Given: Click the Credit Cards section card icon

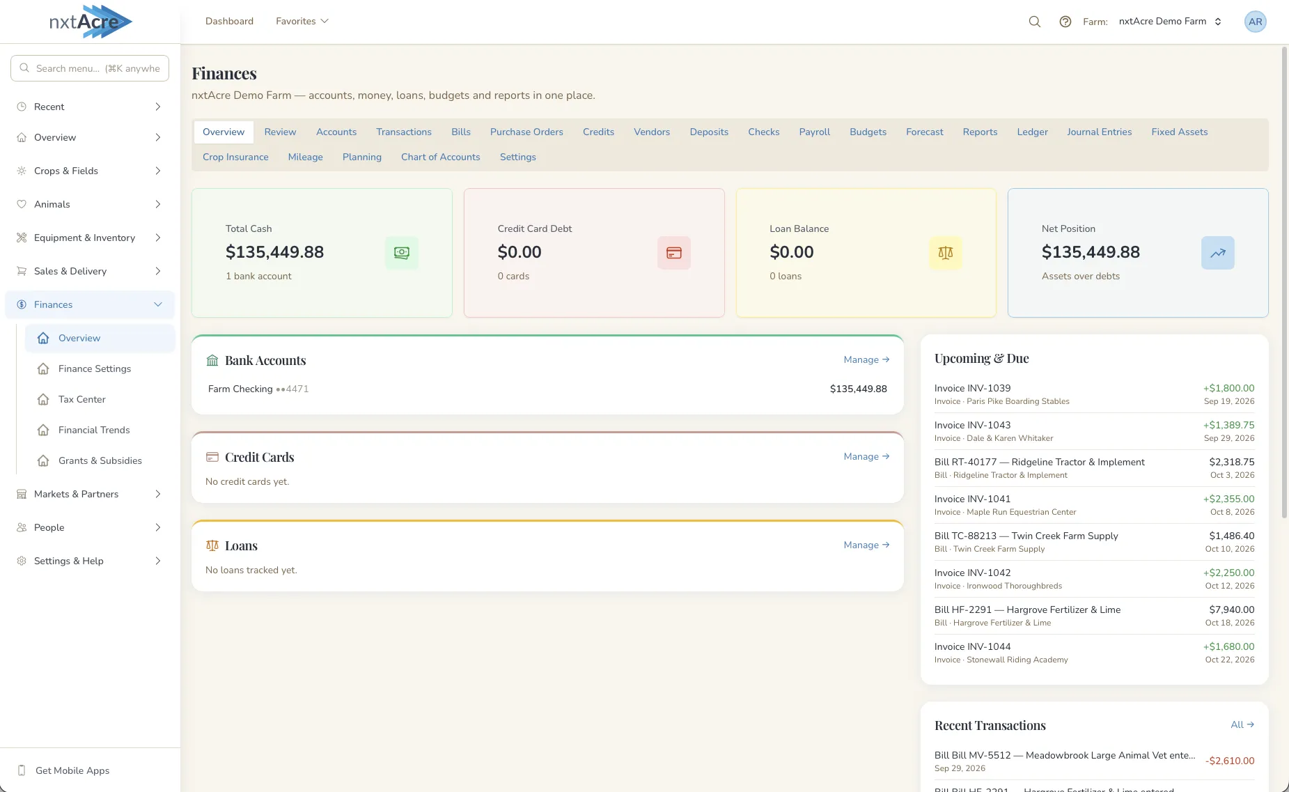Looking at the screenshot, I should click(x=212, y=457).
